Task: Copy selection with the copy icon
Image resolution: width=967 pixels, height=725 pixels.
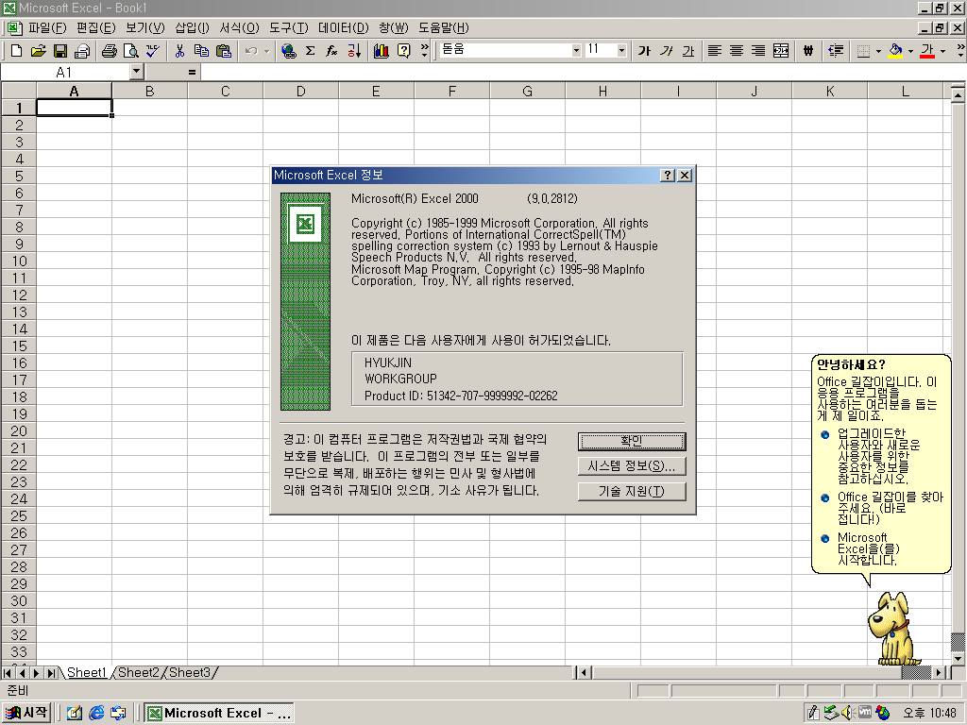Action: pyautogui.click(x=201, y=51)
